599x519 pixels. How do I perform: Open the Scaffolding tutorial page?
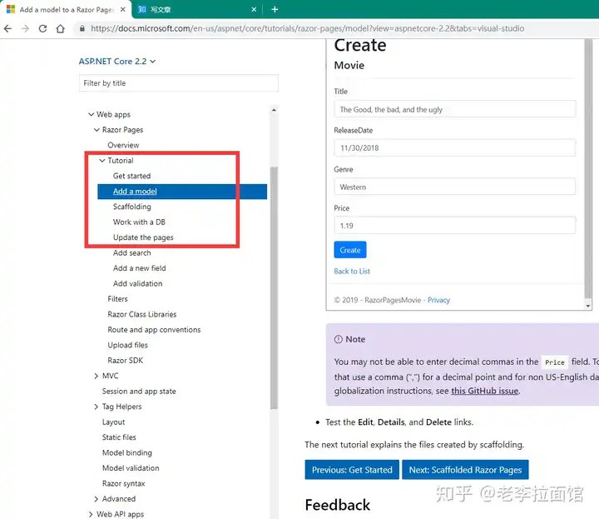(131, 207)
